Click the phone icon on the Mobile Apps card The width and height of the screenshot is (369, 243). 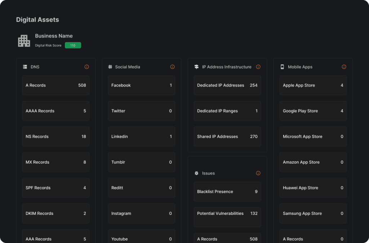pos(282,67)
